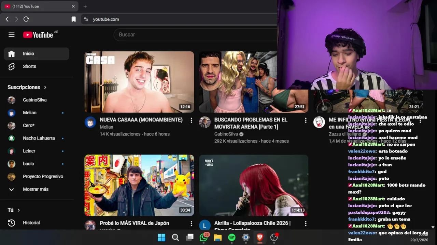This screenshot has width=437, height=245.
Task: Click the L channel avatar for Akriila video
Action: pyautogui.click(x=205, y=225)
